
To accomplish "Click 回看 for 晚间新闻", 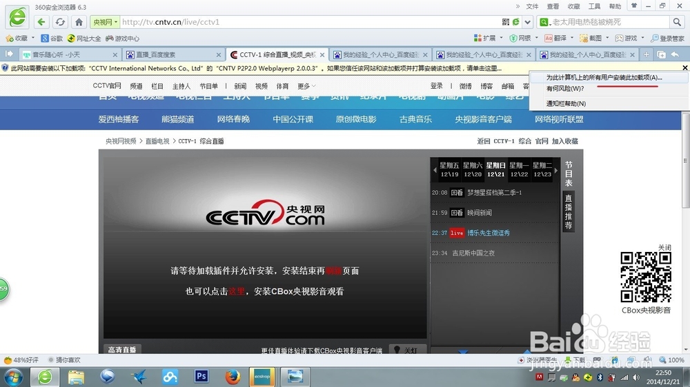I will click(x=457, y=213).
